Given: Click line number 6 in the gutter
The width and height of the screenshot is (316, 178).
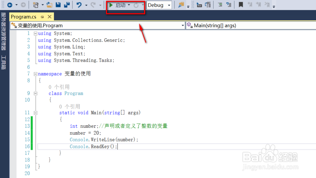Looking at the screenshot, I should pyautogui.click(x=28, y=67).
